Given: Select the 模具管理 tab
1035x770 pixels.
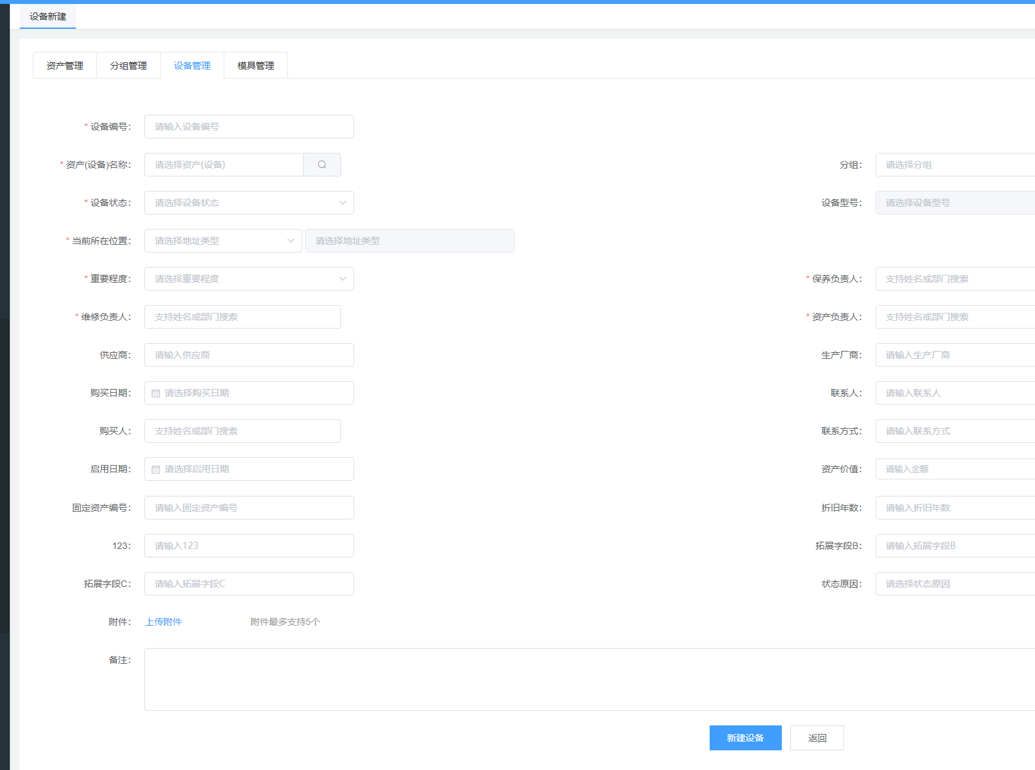Looking at the screenshot, I should click(x=256, y=66).
